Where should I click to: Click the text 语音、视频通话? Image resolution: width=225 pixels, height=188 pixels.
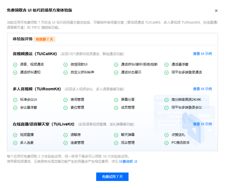coord(32,64)
